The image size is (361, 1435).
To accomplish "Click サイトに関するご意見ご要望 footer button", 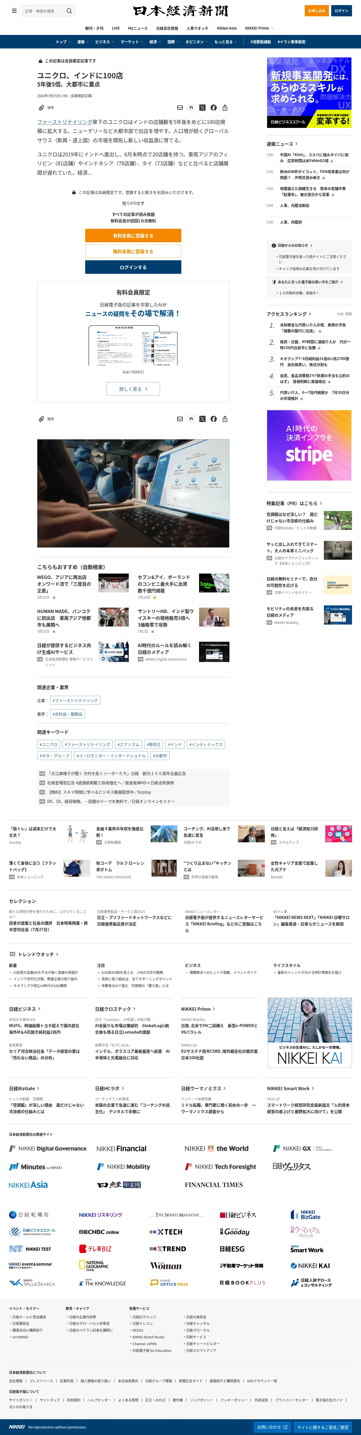I will click(x=322, y=1427).
